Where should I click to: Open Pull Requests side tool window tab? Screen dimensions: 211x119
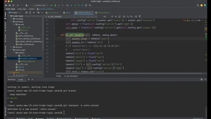tap(5, 51)
